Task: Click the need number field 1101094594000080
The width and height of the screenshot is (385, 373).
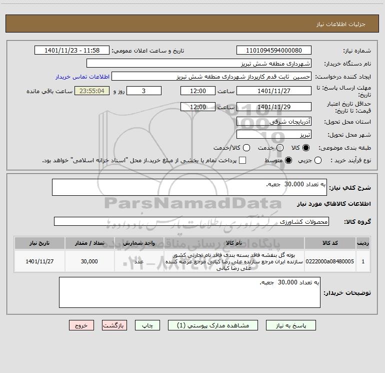Action: 274,51
